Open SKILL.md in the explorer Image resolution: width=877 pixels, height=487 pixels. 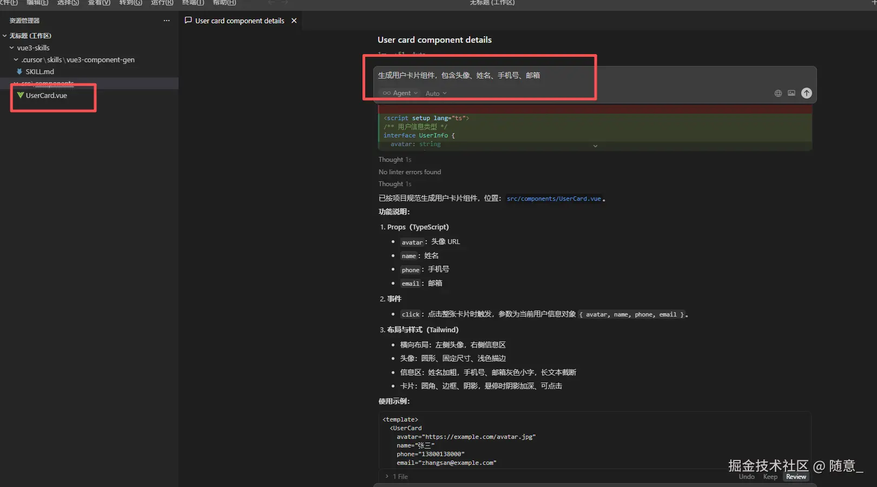coord(40,71)
